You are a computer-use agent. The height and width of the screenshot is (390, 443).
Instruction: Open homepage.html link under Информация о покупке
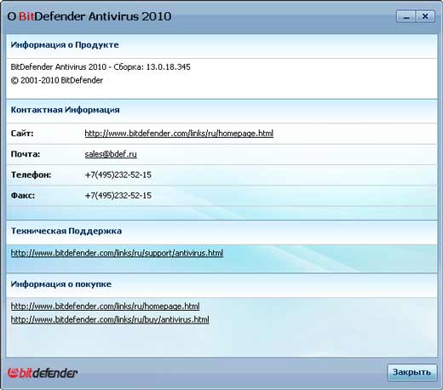coord(105,307)
